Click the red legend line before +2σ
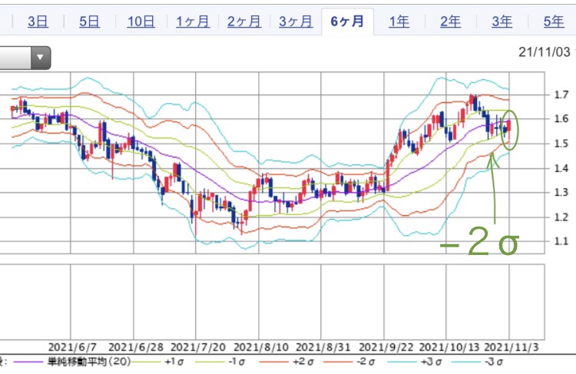This screenshot has width=576, height=374. pos(274,362)
